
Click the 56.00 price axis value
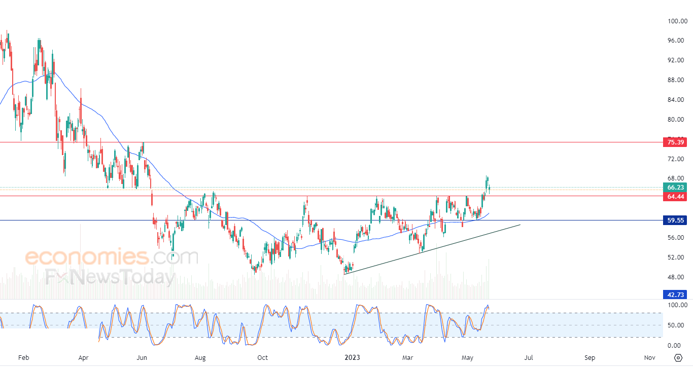tap(677, 238)
